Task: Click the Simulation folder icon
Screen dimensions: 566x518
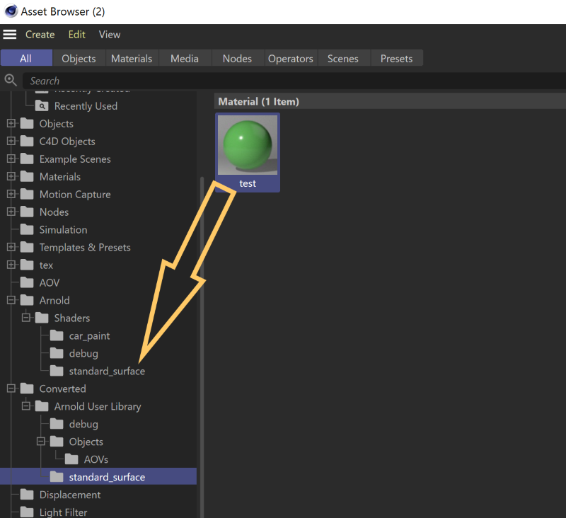Action: [27, 229]
